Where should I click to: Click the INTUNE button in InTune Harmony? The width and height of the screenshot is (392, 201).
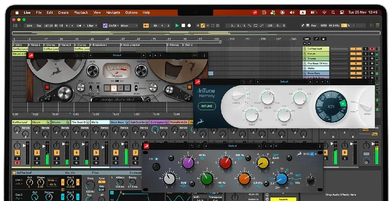pos(207,106)
